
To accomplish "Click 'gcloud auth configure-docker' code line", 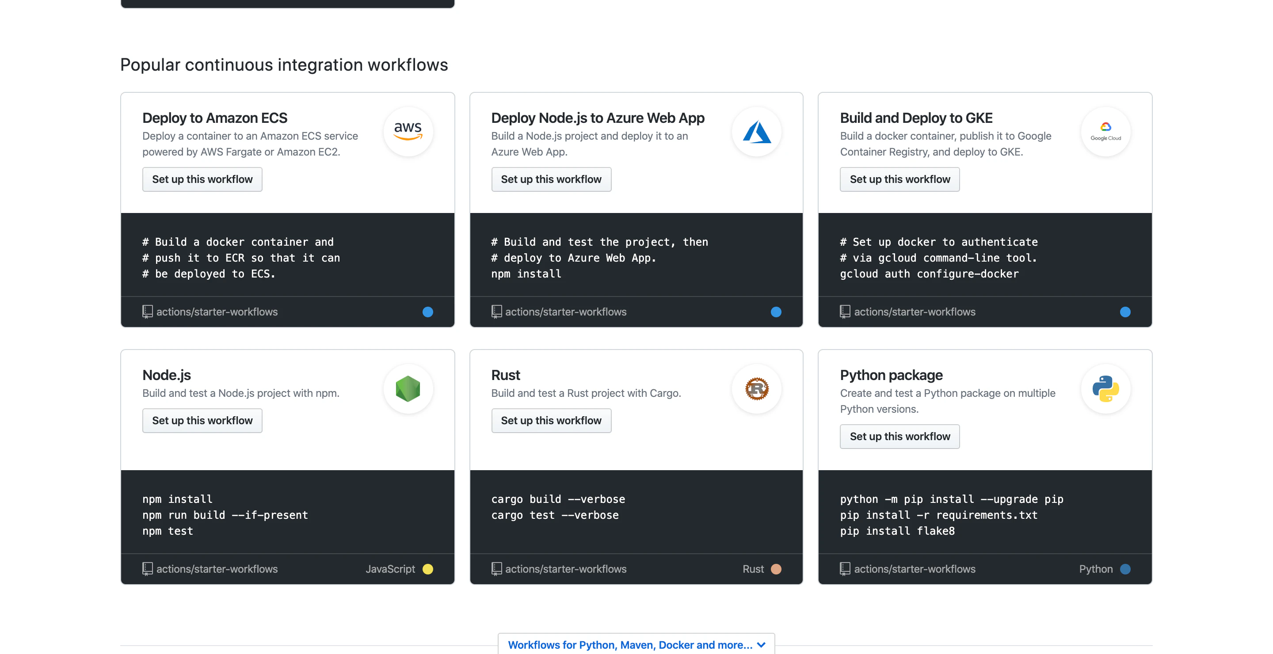I will click(930, 274).
